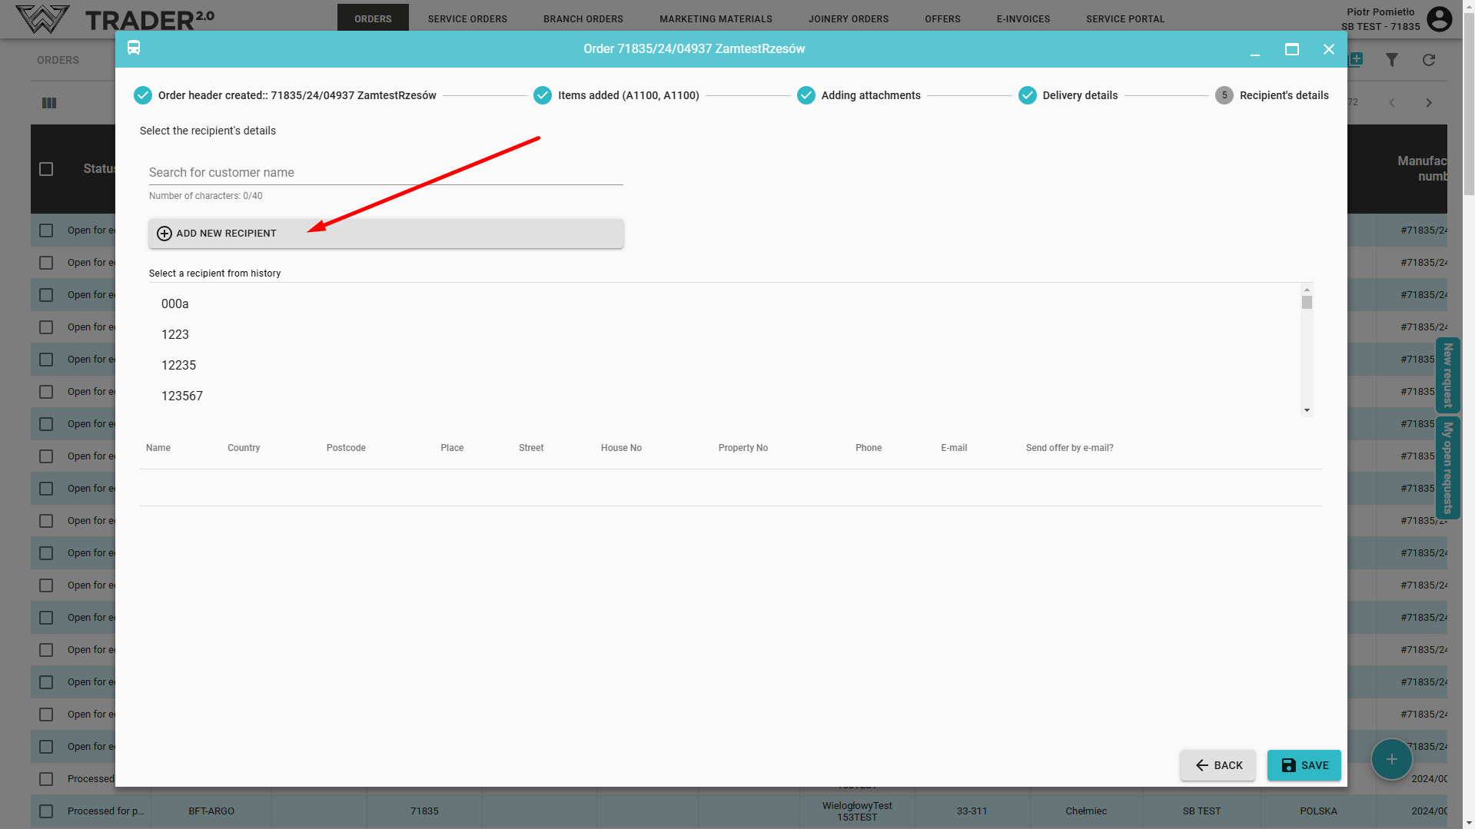This screenshot has width=1475, height=829.
Task: Check the first order row checkbox
Action: click(46, 230)
